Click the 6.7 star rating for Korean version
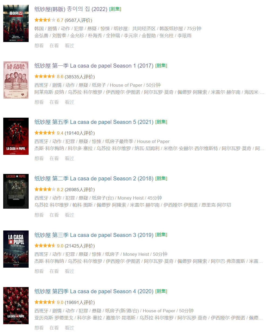The width and height of the screenshot is (273, 332). pos(45,20)
